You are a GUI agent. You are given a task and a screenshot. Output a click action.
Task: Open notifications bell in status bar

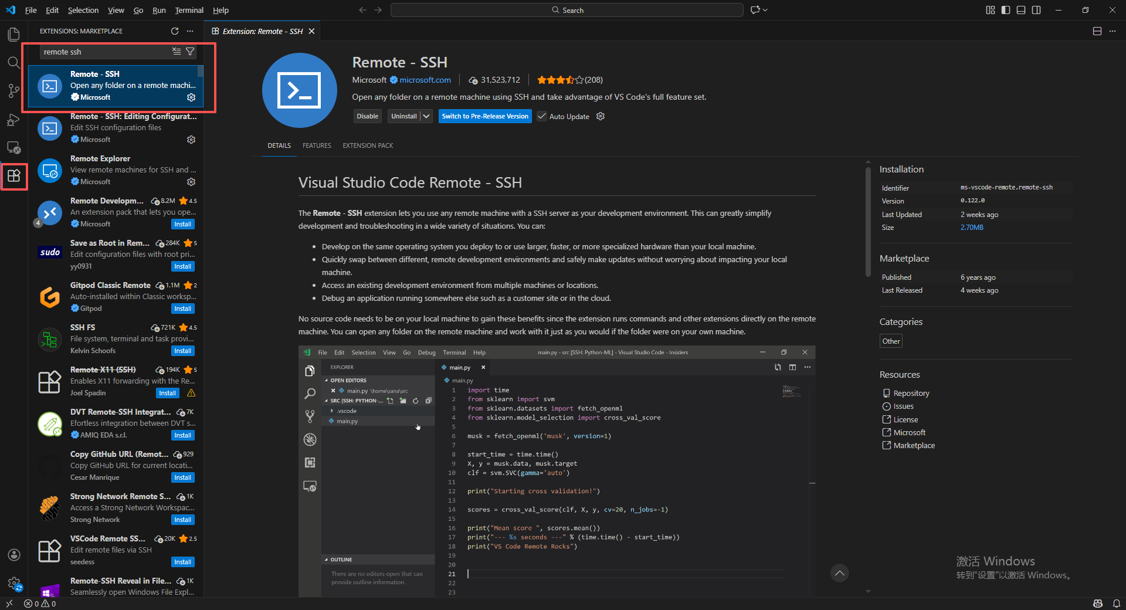[x=1117, y=604]
